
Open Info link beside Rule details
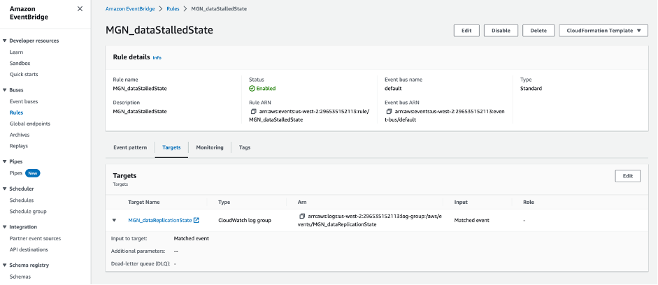[157, 57]
